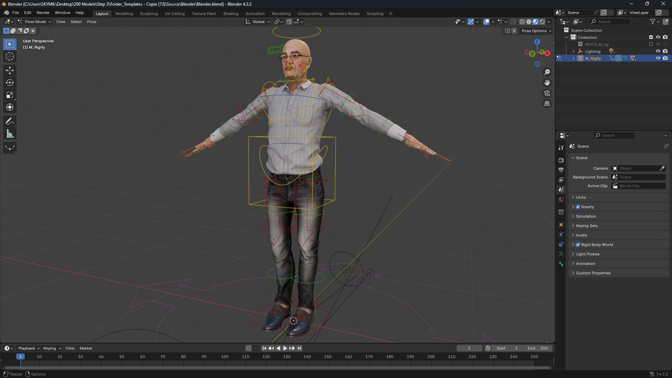Select the Scale tool
Screen dimensions: 672x378
click(10, 95)
